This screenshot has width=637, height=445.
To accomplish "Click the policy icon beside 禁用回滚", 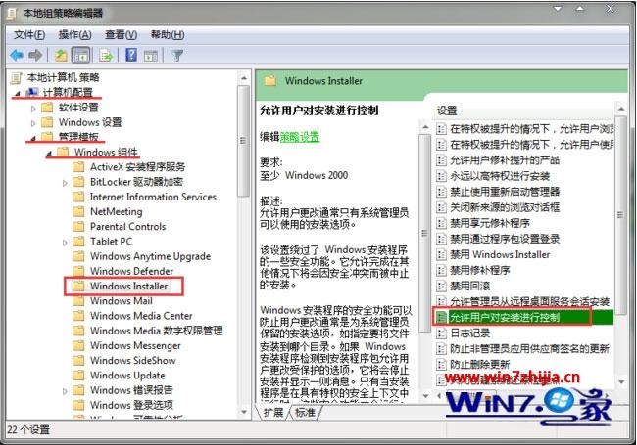I will 441,286.
